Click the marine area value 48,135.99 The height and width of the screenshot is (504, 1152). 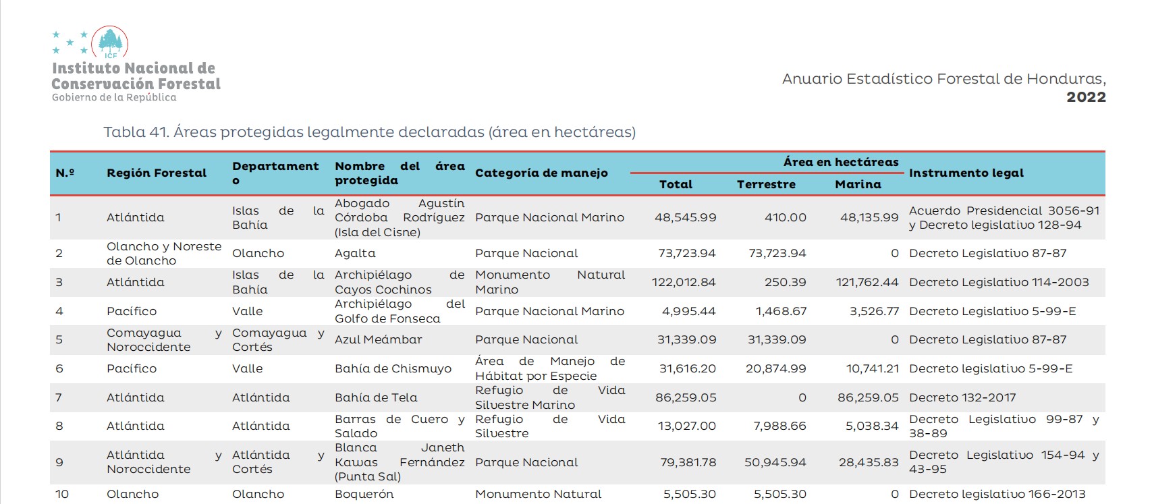coord(869,218)
